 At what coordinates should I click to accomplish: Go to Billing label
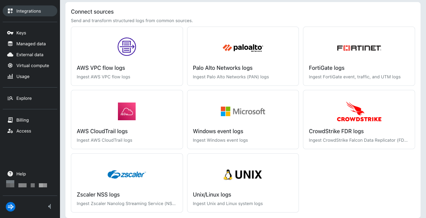click(22, 120)
